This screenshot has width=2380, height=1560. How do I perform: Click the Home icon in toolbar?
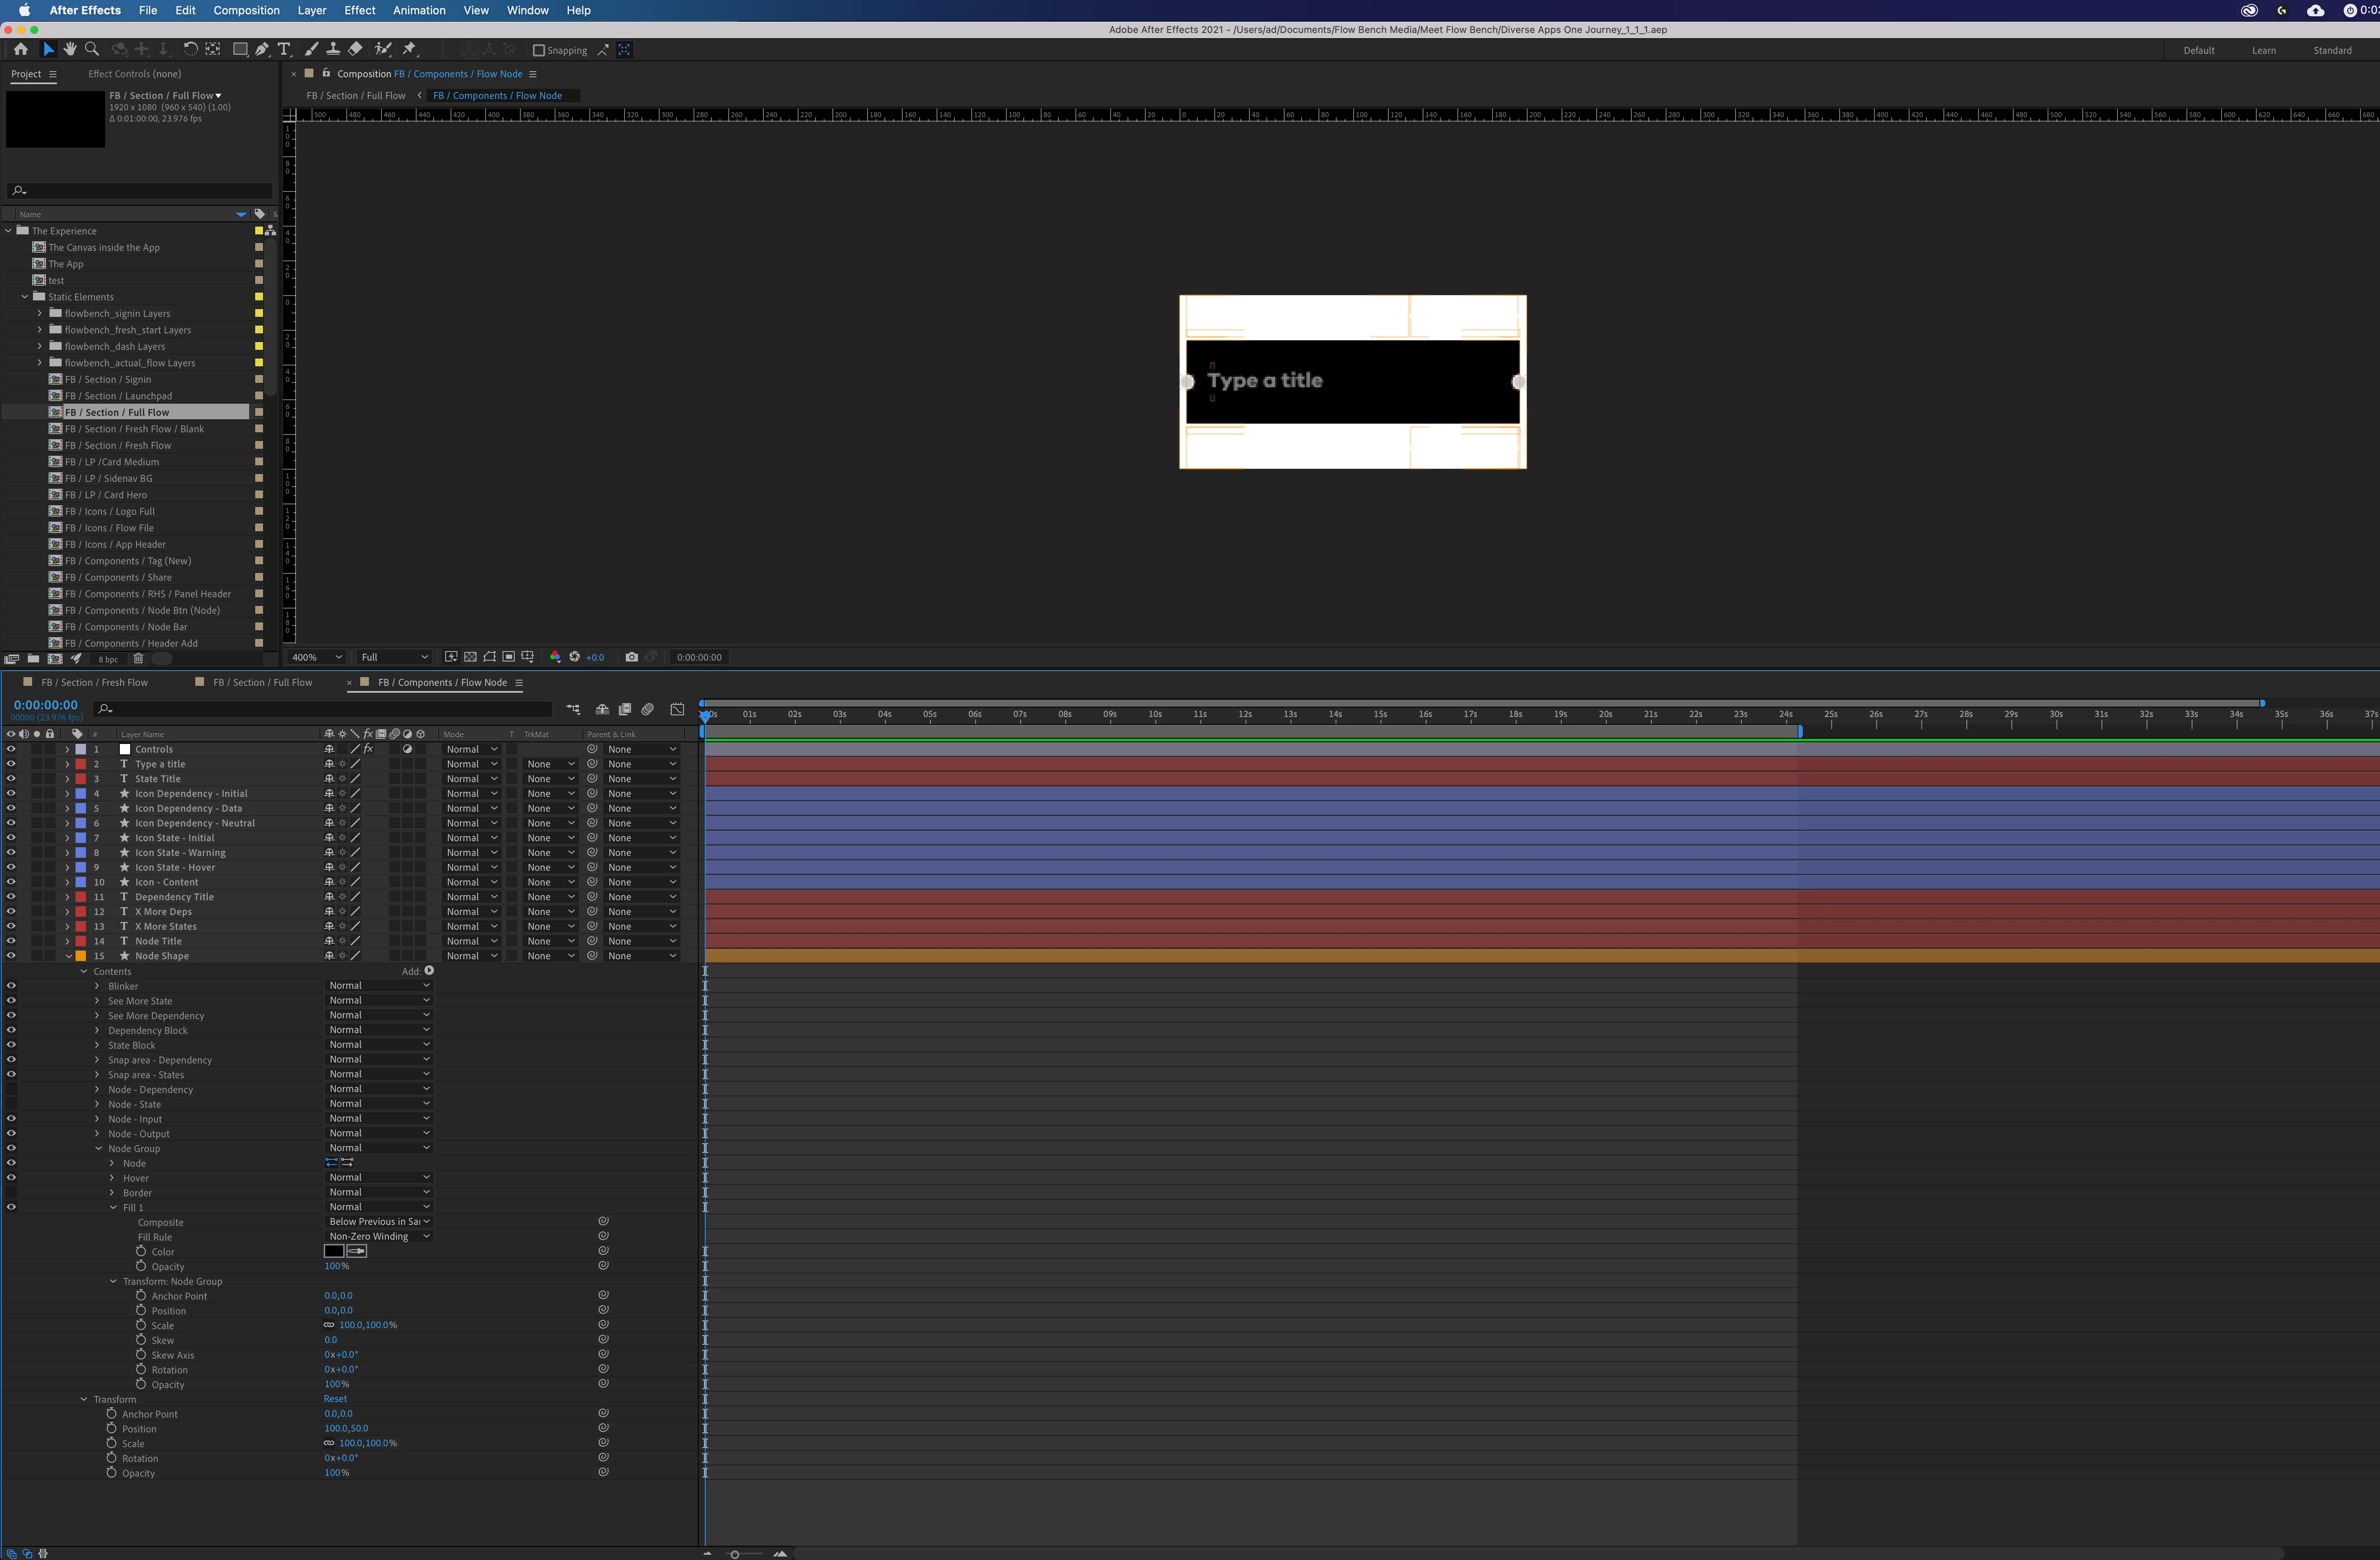[20, 49]
